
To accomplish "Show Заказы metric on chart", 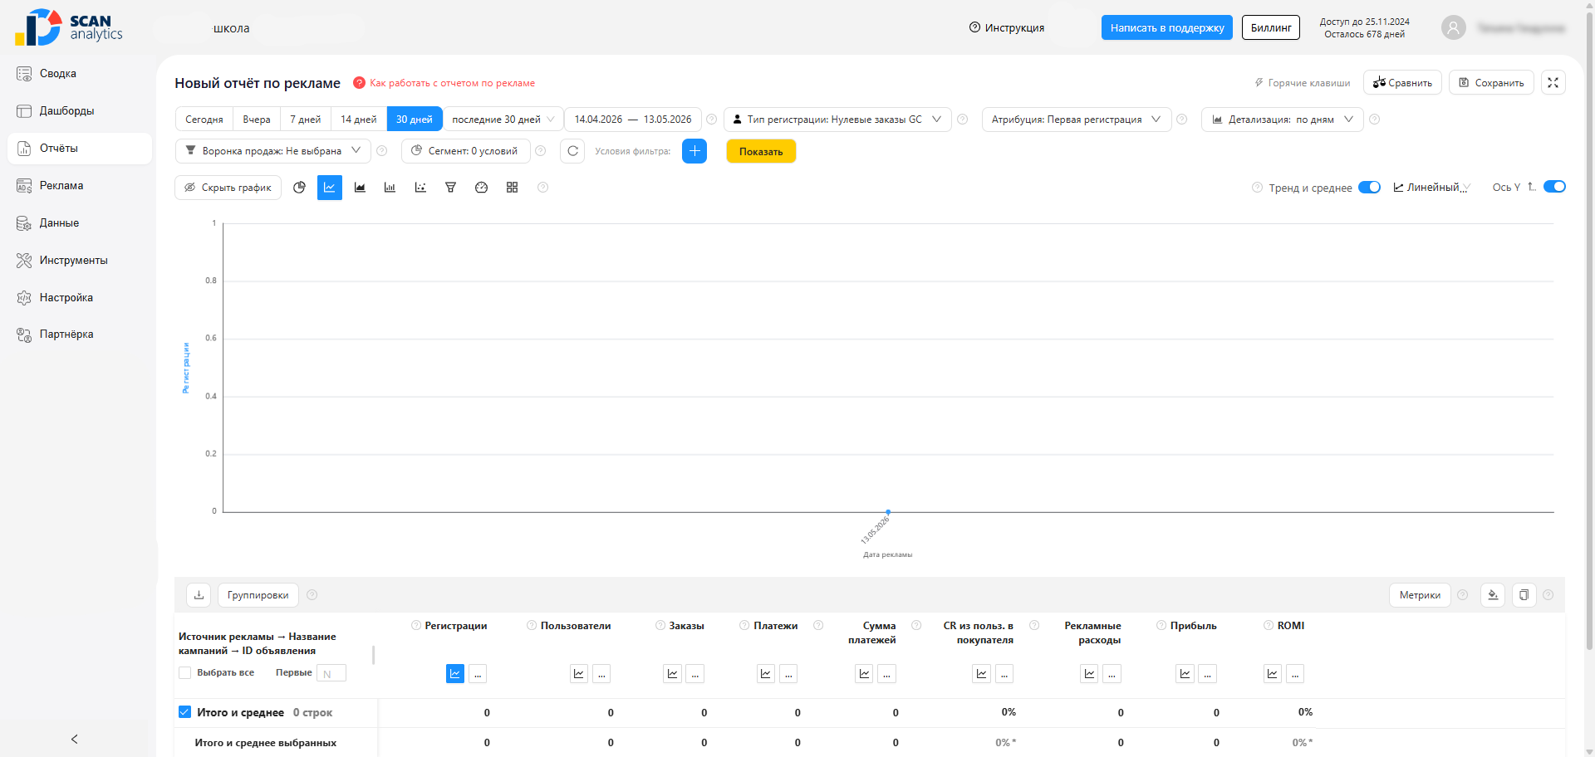I will pyautogui.click(x=673, y=674).
